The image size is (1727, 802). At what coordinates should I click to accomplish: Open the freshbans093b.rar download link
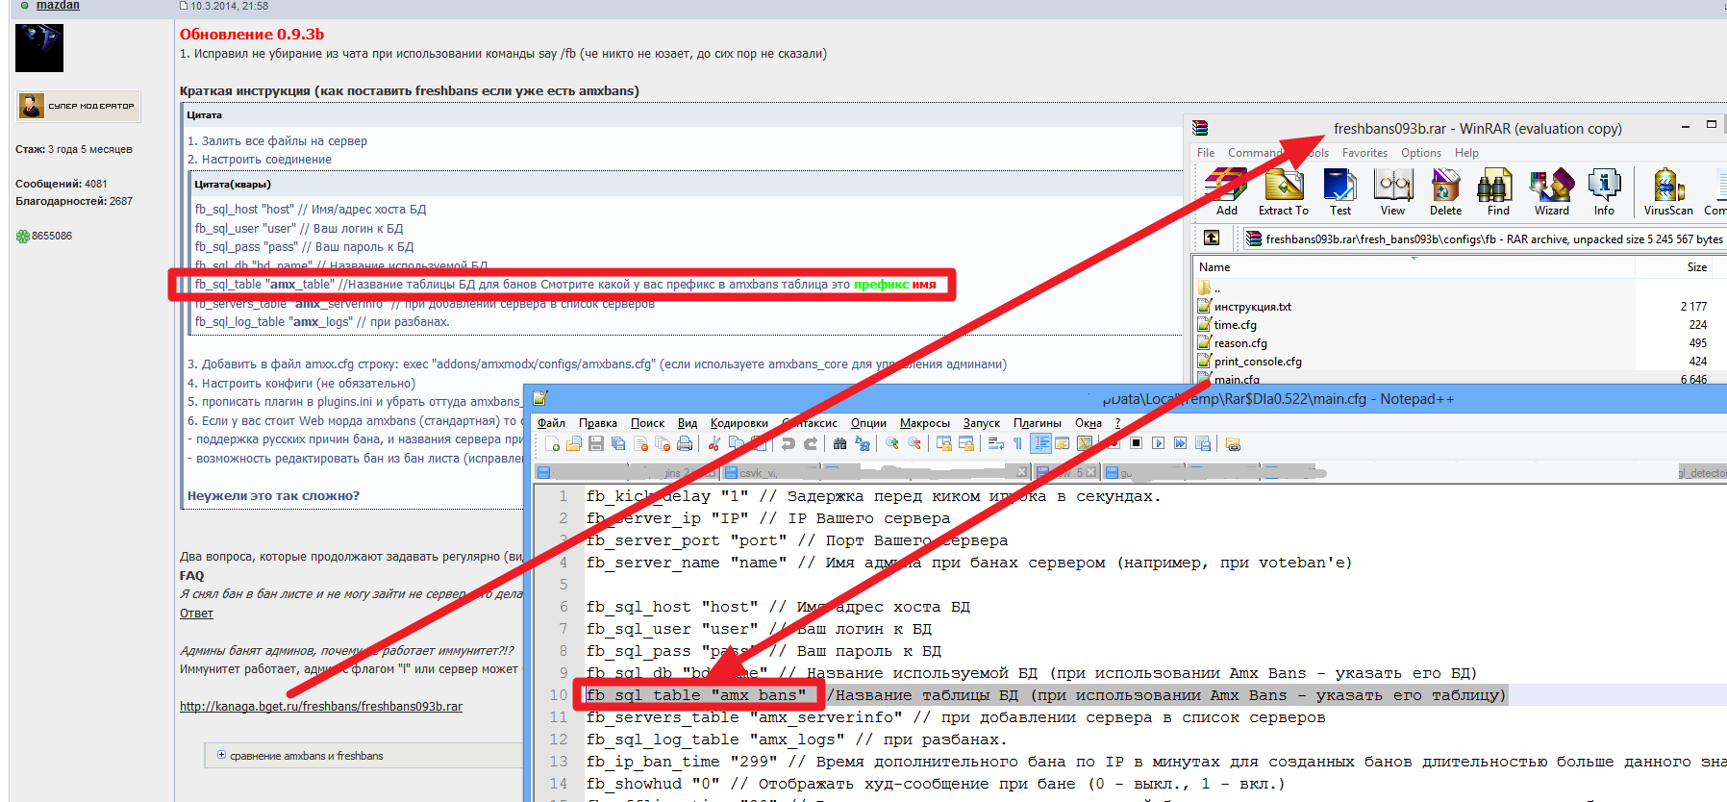(x=321, y=707)
